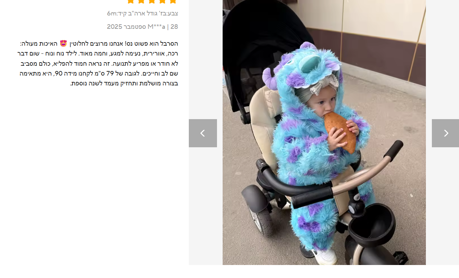Screen dimensions: 459x278
Task: Select the color and size variant line
Action: 142,13
